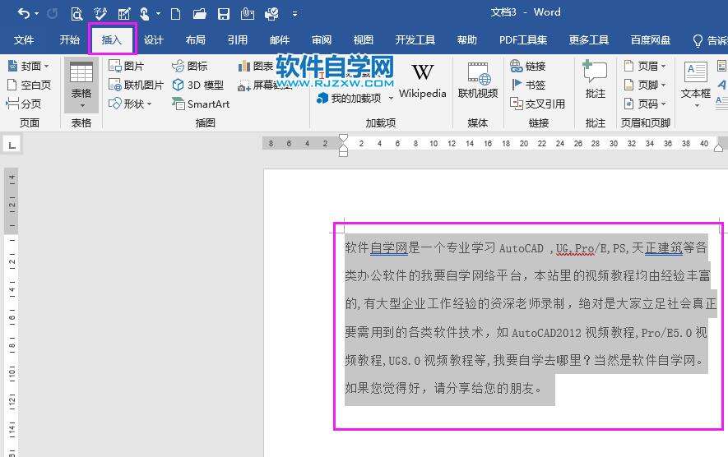728x457 pixels.
Task: Expand touch/mouse mode dropdown arrow
Action: click(x=158, y=14)
